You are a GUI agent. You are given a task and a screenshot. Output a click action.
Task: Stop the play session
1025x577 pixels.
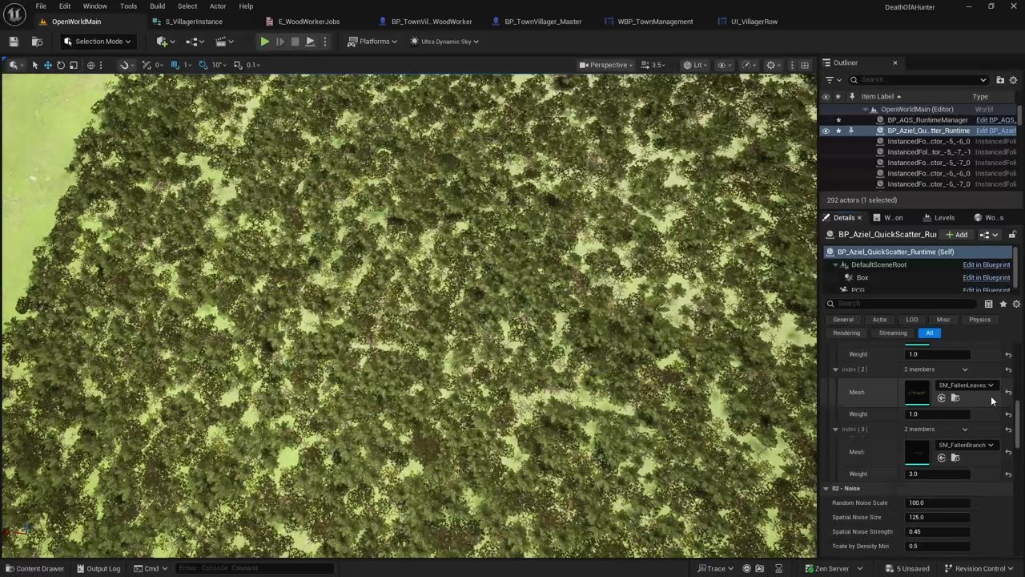295,42
